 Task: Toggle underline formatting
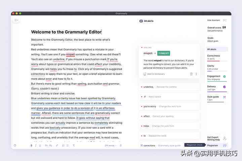[x=40, y=146]
